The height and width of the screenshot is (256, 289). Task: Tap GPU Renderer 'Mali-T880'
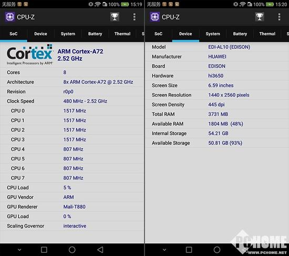tap(74, 207)
